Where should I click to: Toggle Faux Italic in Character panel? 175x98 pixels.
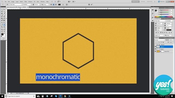pyautogui.click(x=158, y=33)
